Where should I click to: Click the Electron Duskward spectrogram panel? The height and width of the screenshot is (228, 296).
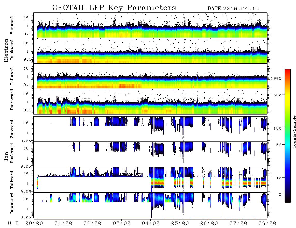(x=150, y=51)
